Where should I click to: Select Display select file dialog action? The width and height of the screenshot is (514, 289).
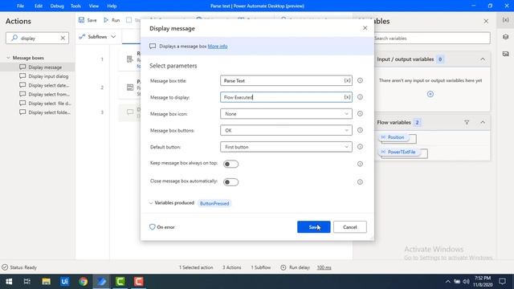point(44,104)
